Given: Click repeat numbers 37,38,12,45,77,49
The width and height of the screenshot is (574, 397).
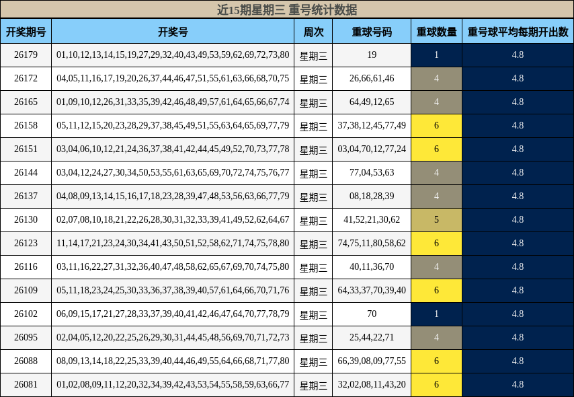Looking at the screenshot, I should tap(372, 125).
